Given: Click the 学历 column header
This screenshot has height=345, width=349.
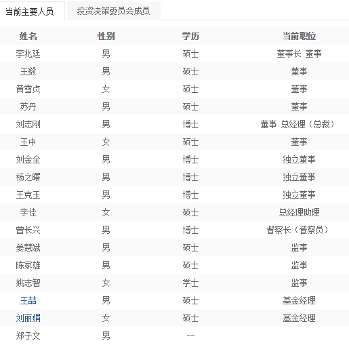Looking at the screenshot, I should (190, 36).
